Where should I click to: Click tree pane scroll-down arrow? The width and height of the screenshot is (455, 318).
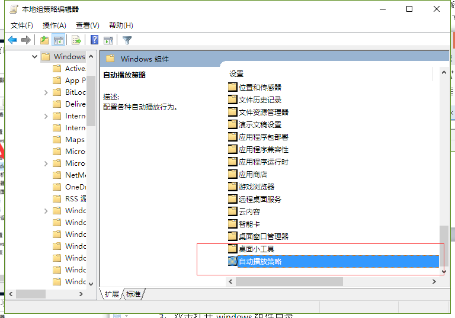tap(91, 284)
